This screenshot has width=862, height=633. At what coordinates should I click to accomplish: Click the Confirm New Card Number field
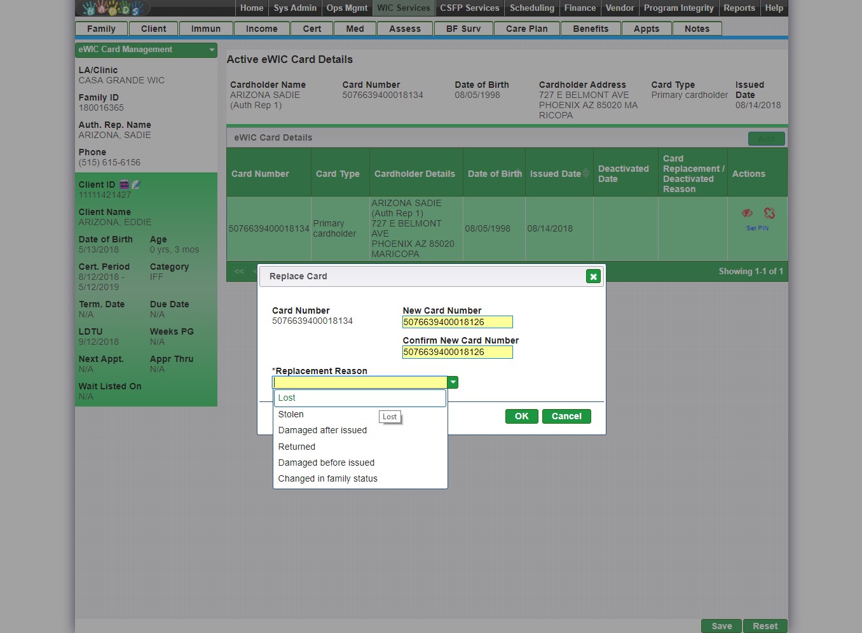(x=457, y=352)
